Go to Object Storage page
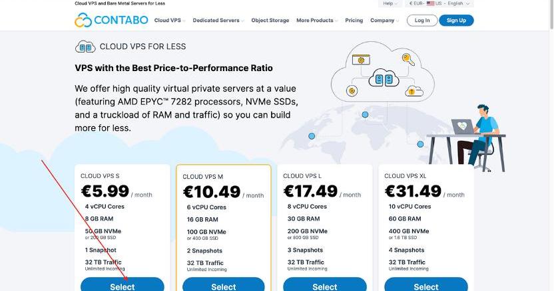Image resolution: width=554 pixels, height=291 pixels. coord(270,21)
